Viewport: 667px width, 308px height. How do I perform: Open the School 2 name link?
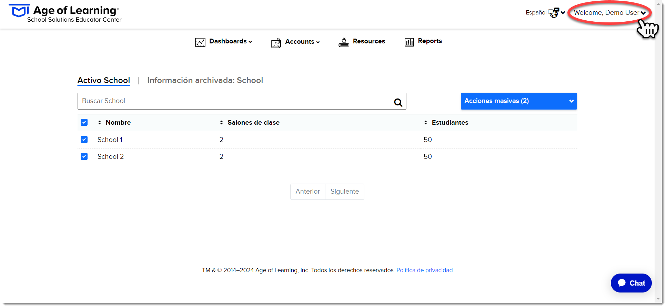pos(111,156)
